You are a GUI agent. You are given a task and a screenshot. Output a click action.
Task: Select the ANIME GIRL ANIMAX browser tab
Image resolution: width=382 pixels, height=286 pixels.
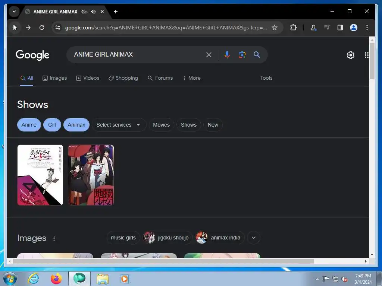point(60,12)
